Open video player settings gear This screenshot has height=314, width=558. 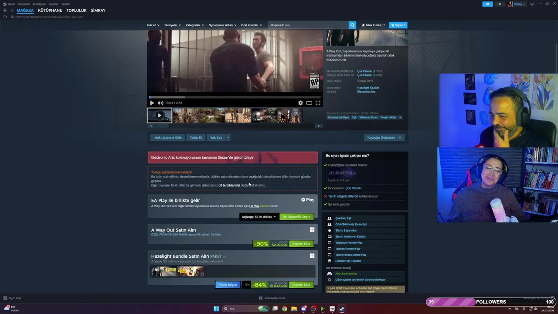(x=300, y=103)
